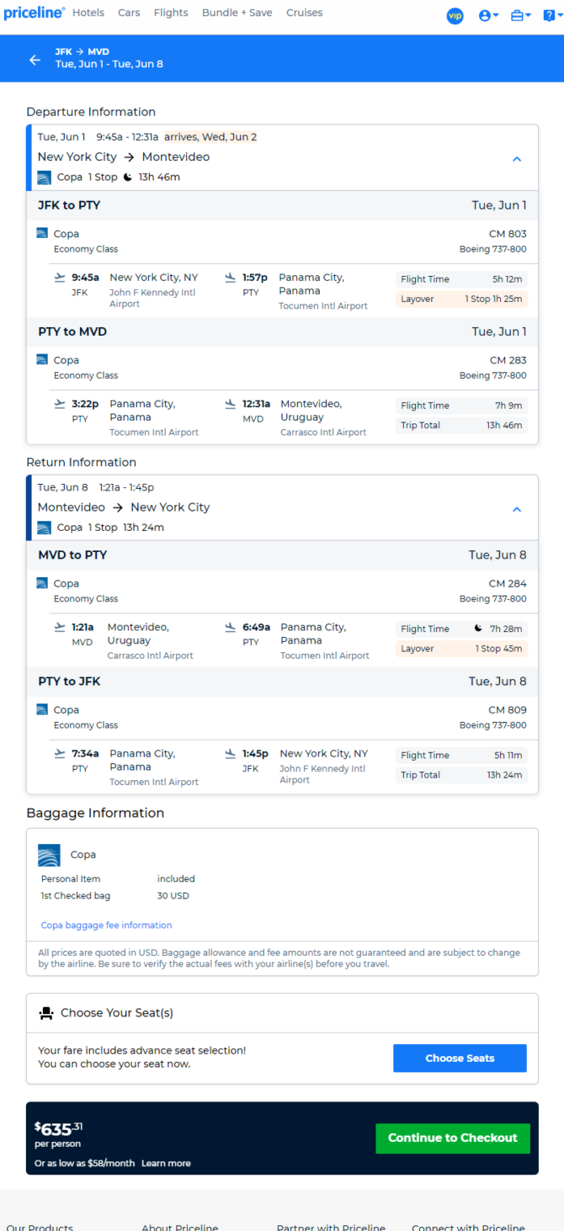This screenshot has height=1231, width=564.
Task: Collapse the return flight details chevron
Action: [x=517, y=509]
